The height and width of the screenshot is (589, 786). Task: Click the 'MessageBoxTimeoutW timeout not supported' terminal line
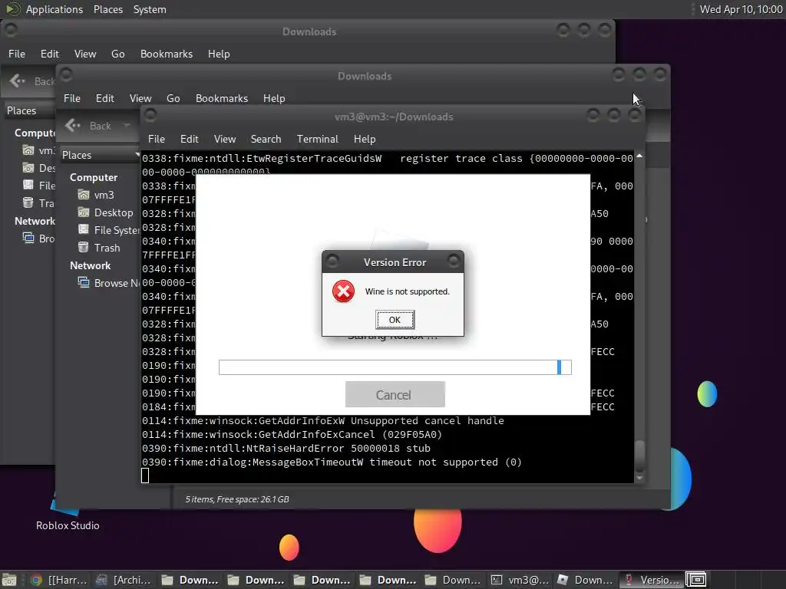[332, 462]
